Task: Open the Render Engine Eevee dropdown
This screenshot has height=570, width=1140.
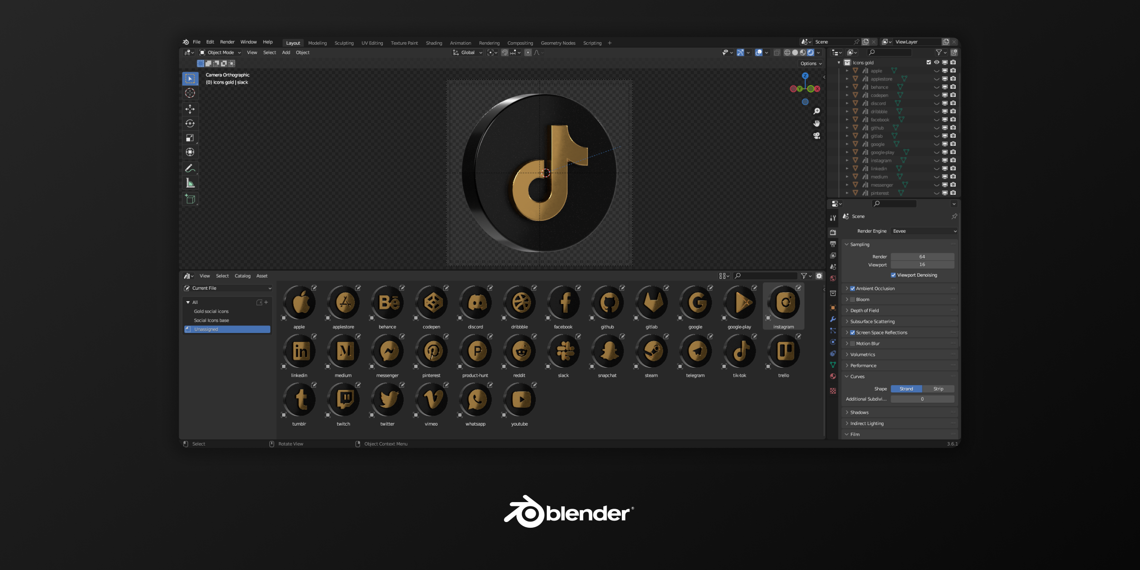Action: pyautogui.click(x=924, y=231)
